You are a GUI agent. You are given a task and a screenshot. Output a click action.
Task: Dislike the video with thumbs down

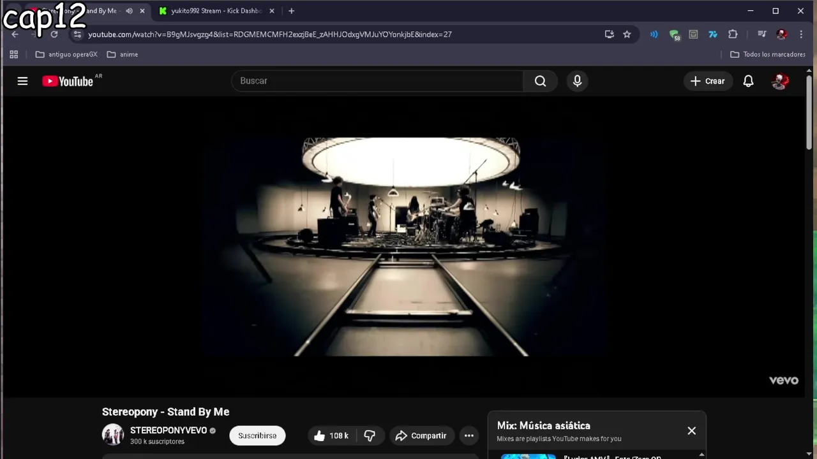point(370,435)
